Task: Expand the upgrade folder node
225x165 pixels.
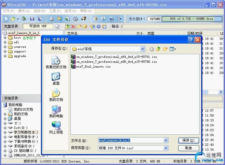Action: [5, 56]
